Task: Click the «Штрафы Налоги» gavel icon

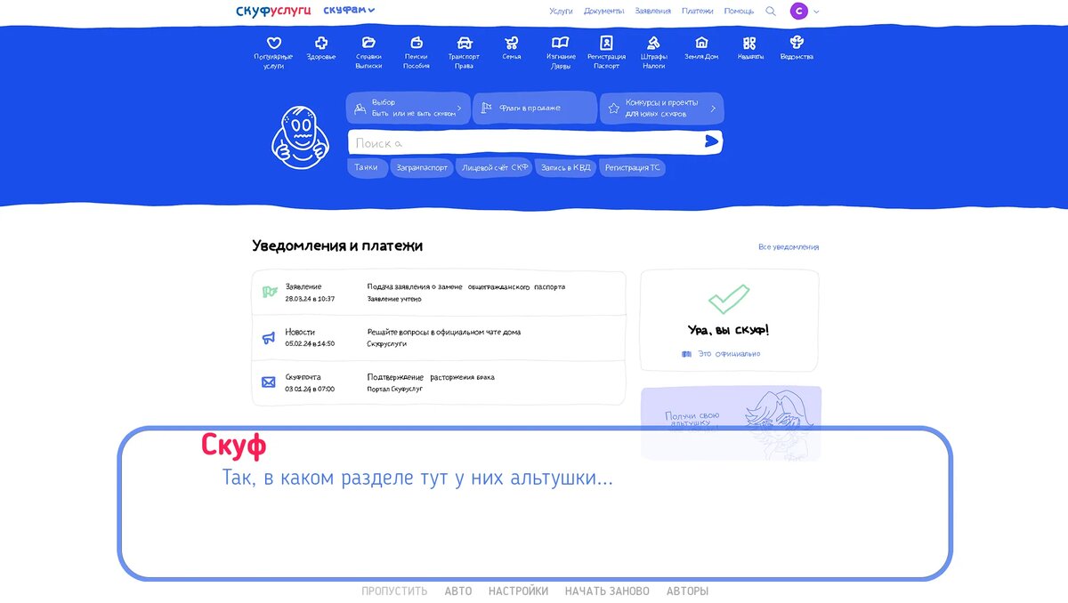Action: [653, 49]
